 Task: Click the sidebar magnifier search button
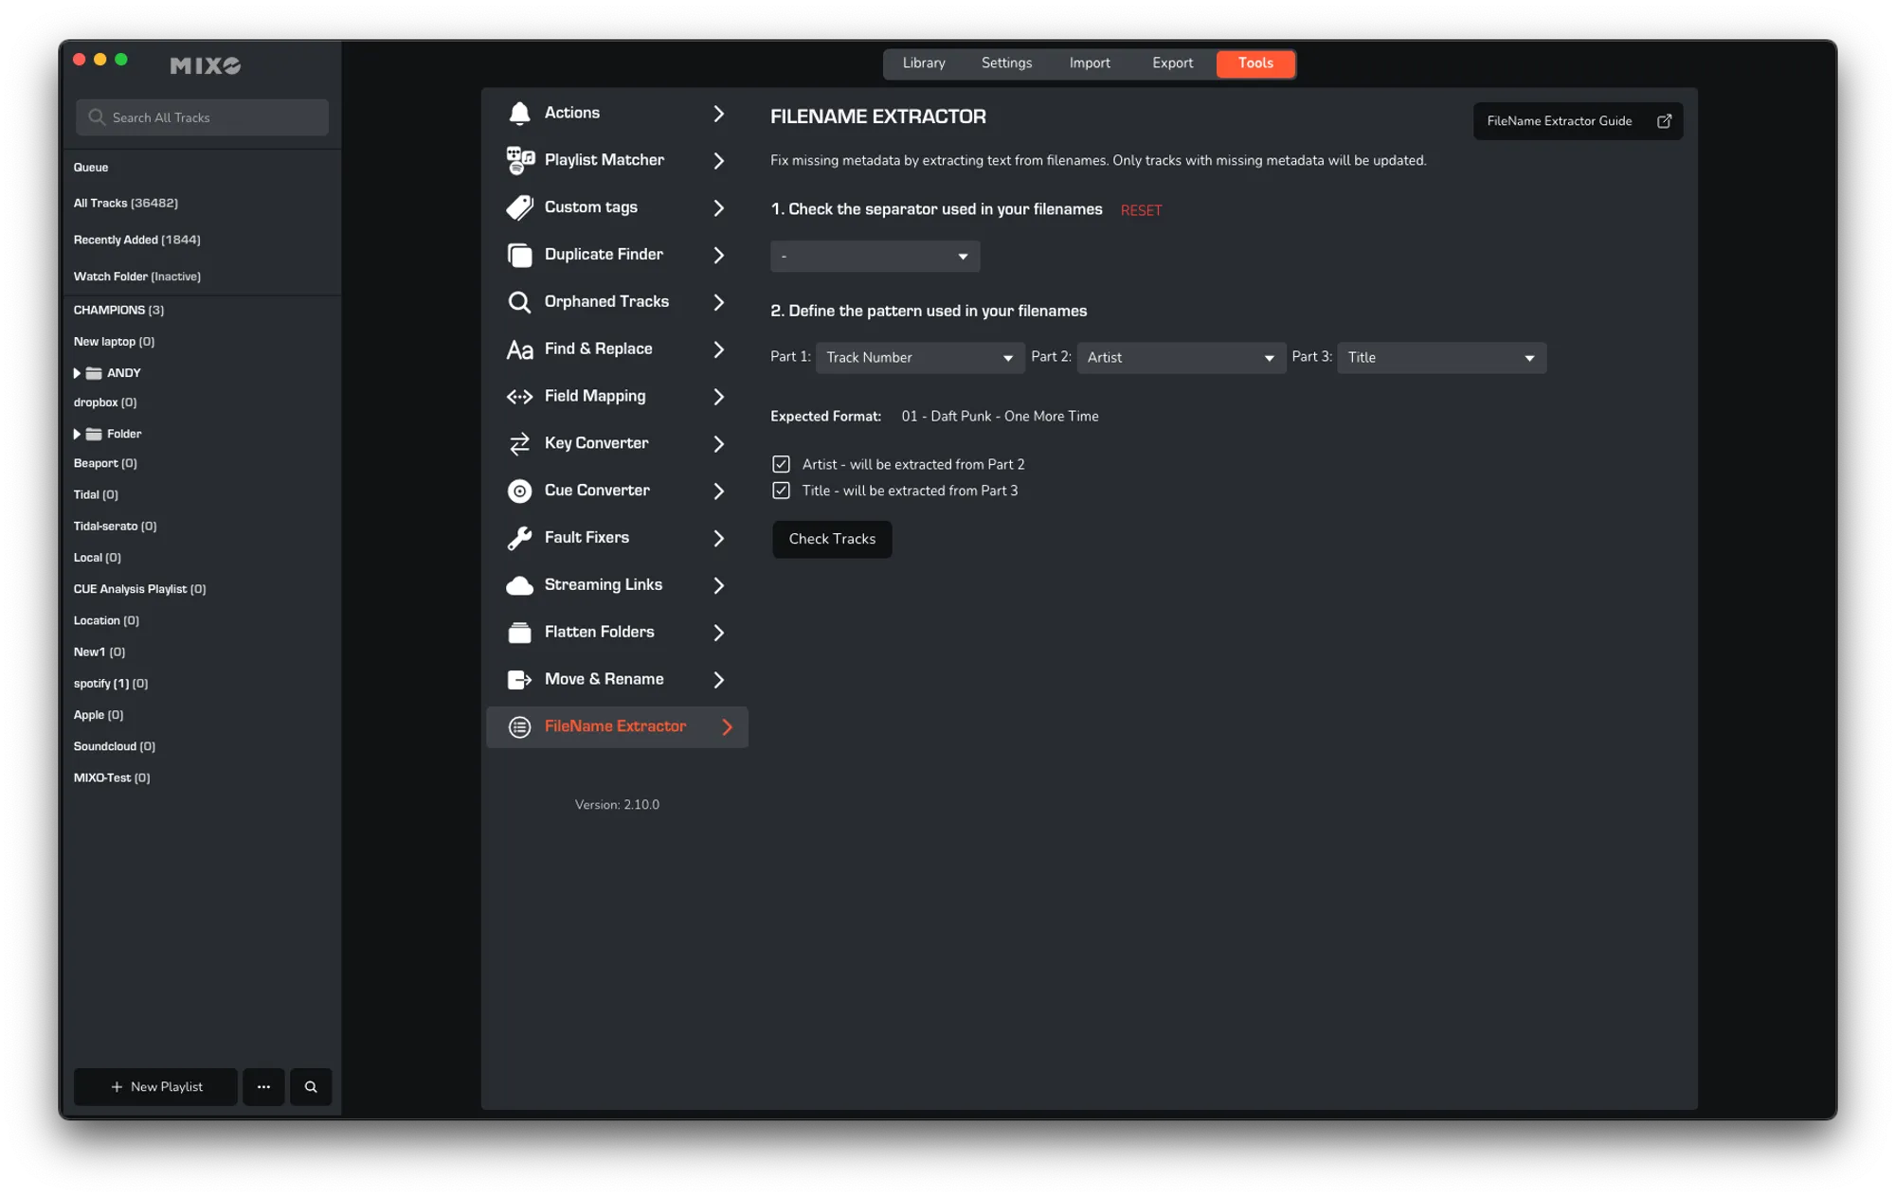pos(311,1086)
